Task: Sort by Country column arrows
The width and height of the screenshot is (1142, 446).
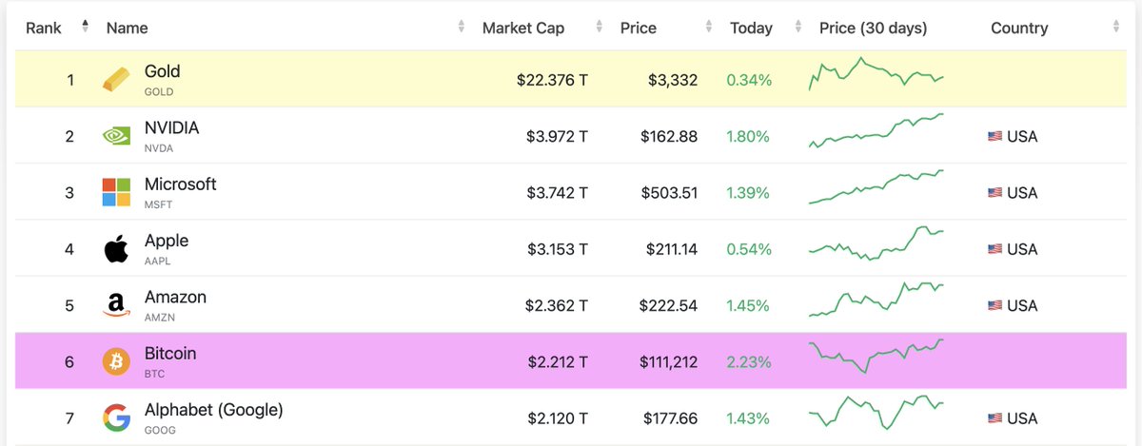Action: point(1116,28)
